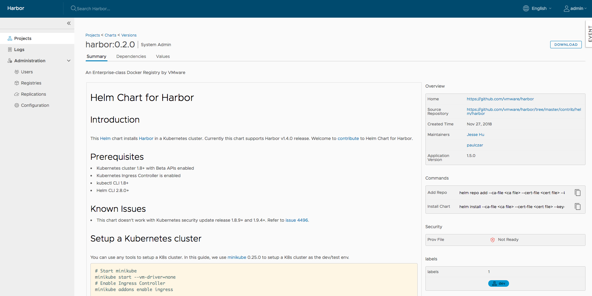Switch to the Values tab
Viewport: 592px width, 296px height.
[x=163, y=56]
